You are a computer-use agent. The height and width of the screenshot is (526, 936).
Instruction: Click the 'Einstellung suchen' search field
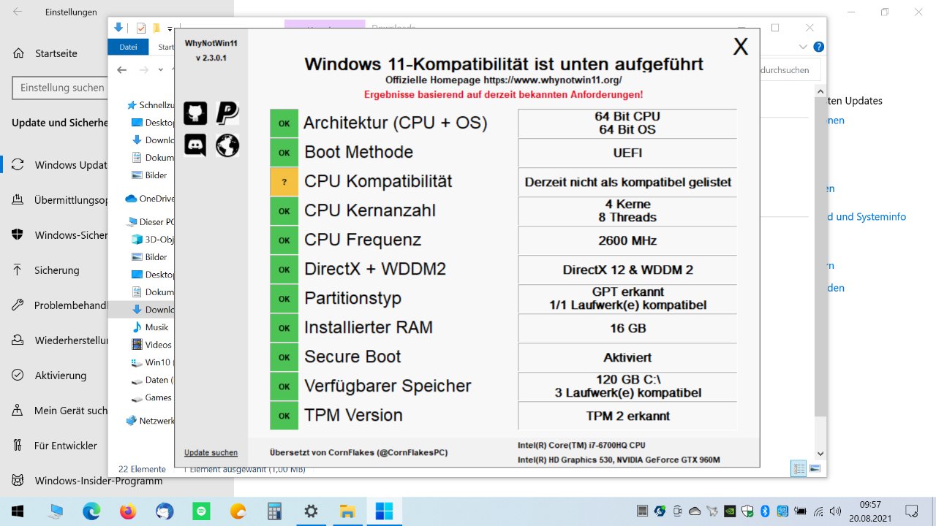[x=60, y=88]
